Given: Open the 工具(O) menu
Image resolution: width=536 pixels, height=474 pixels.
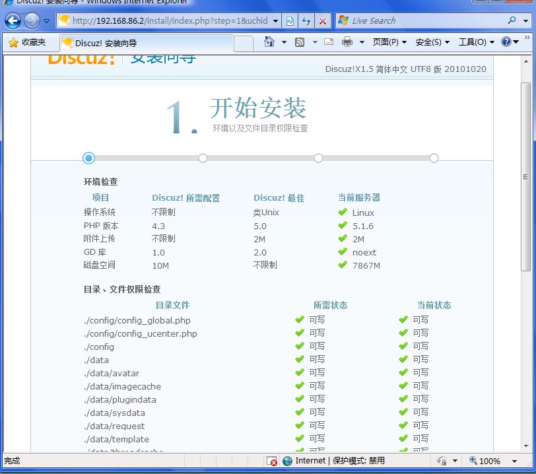Looking at the screenshot, I should 477,42.
